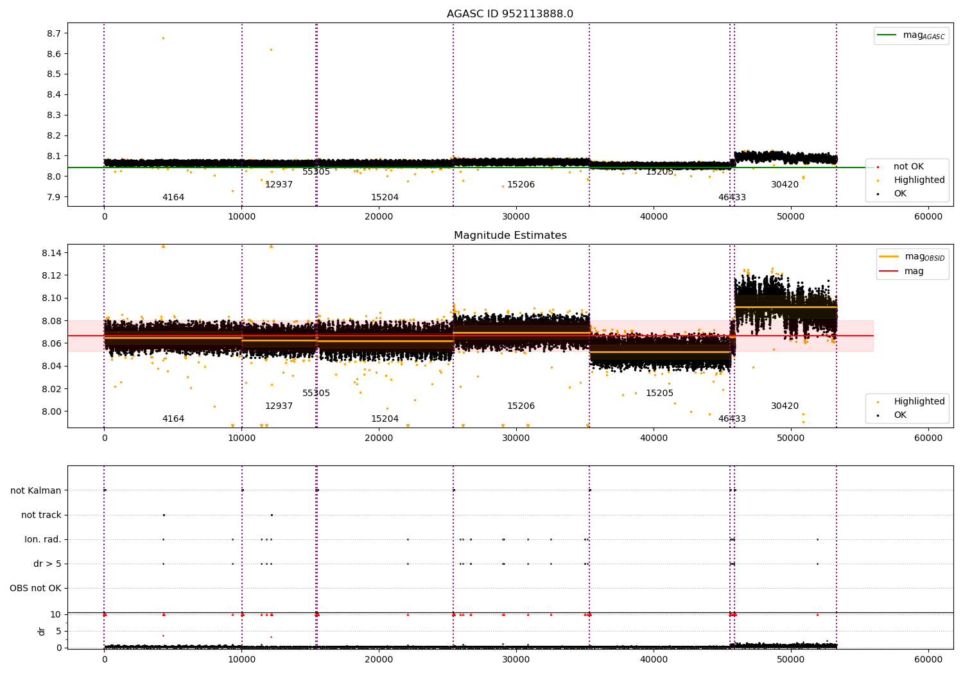Image resolution: width=963 pixels, height=674 pixels.
Task: Click OBSID label 15205 in the top plot
Action: point(659,172)
